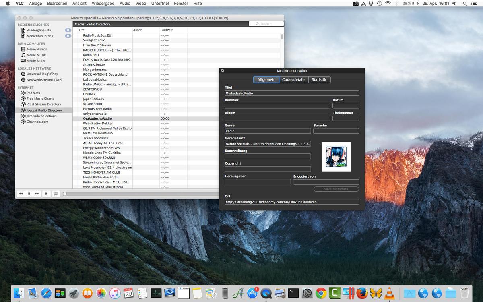Skip to next track in VLC
483x302 pixels.
coord(37,194)
